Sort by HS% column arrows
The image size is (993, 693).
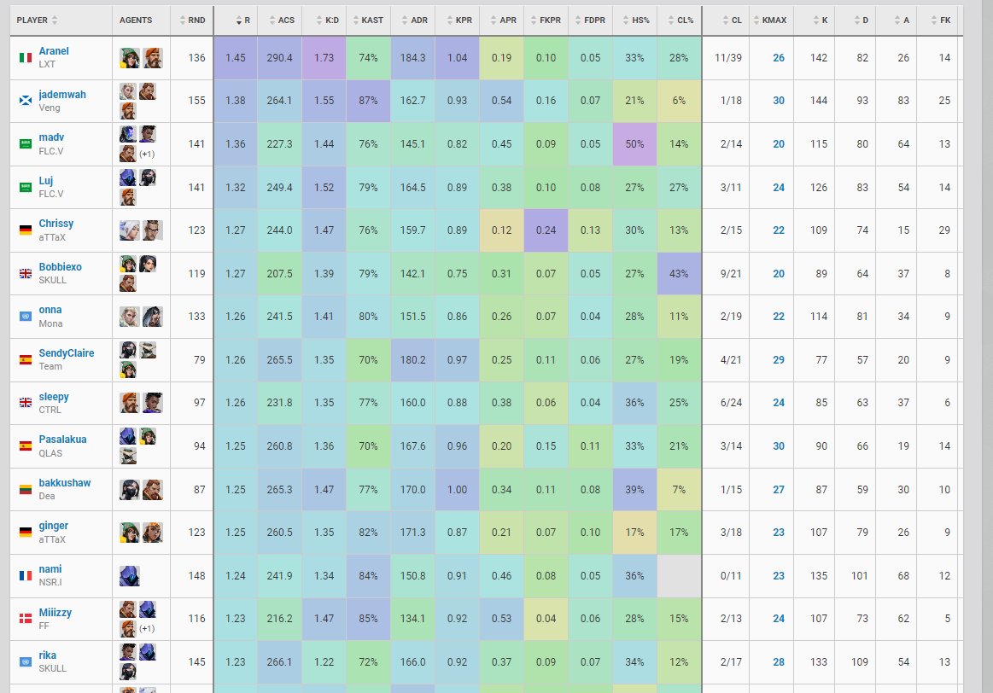[626, 20]
